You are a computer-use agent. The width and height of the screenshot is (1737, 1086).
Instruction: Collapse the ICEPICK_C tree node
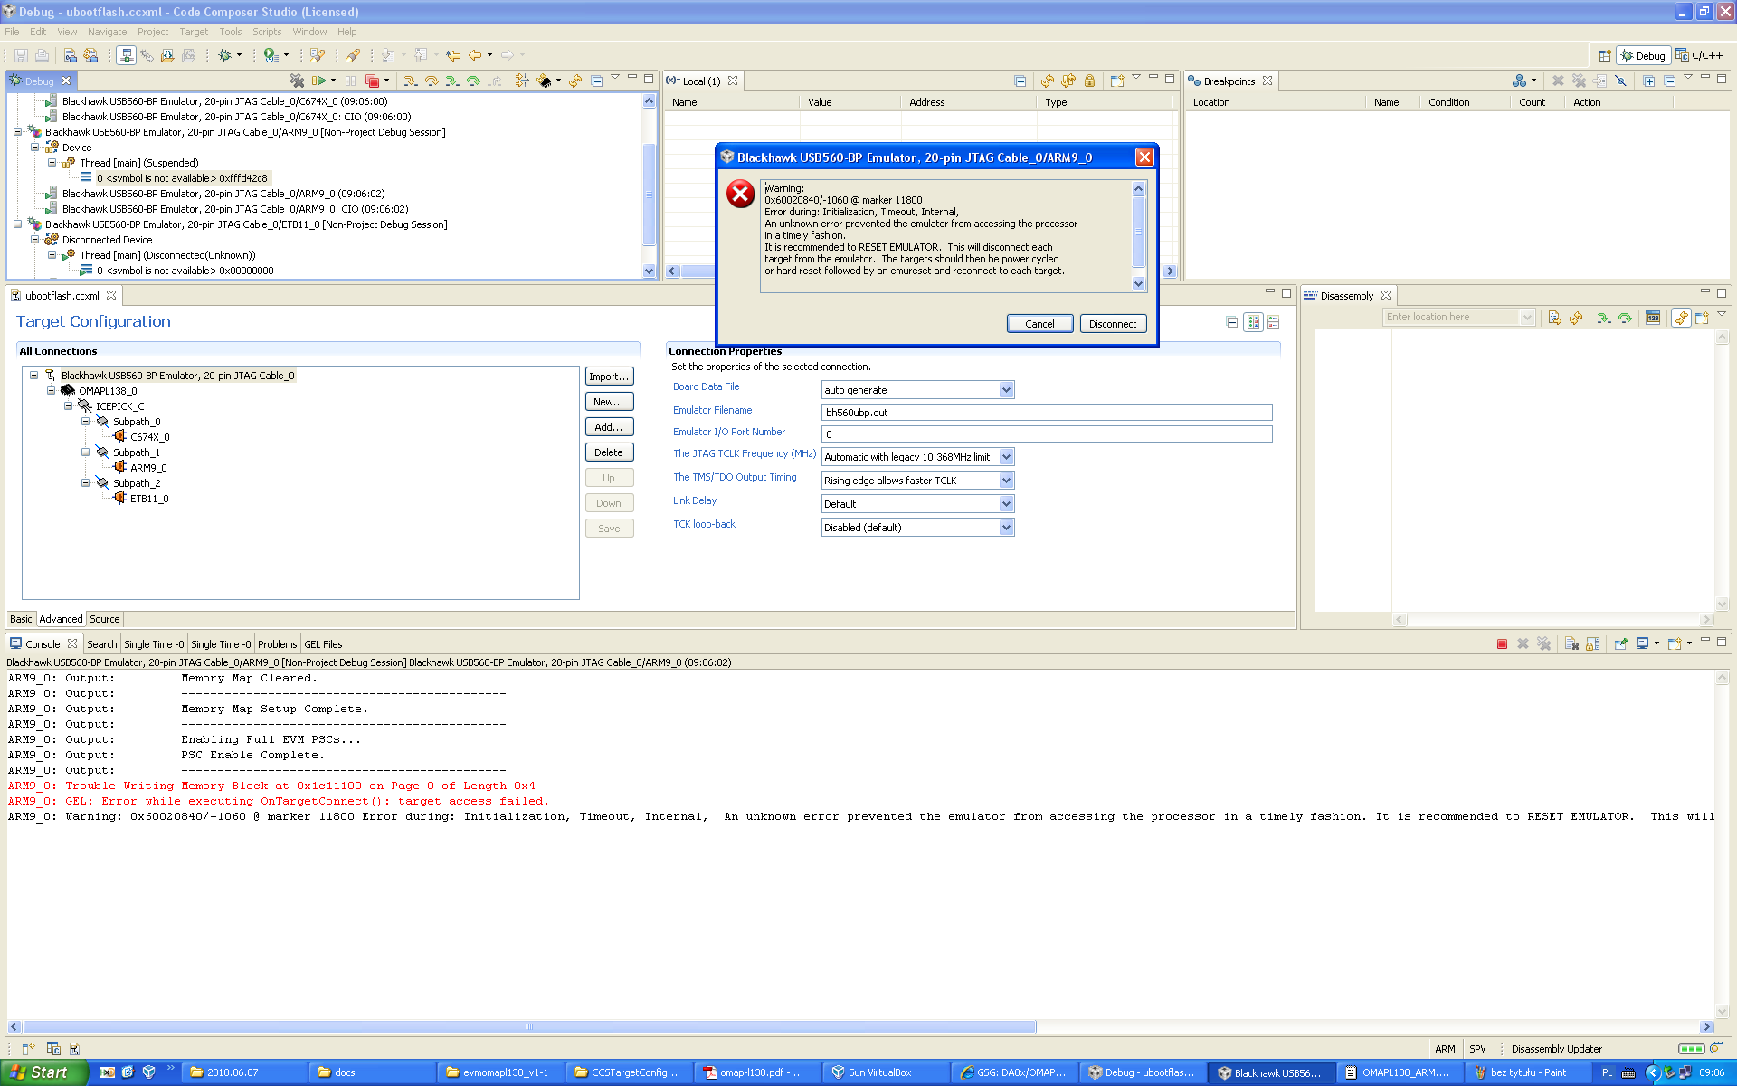pyautogui.click(x=68, y=406)
